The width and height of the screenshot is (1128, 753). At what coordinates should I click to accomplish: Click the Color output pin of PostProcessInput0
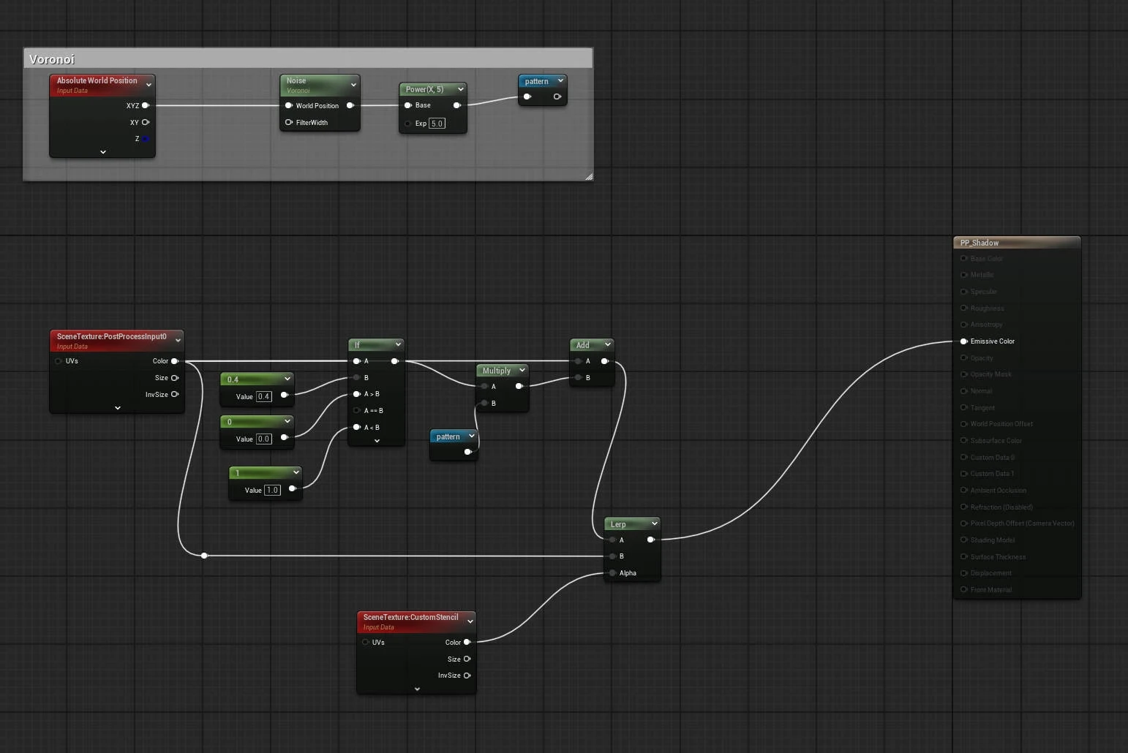coord(174,360)
